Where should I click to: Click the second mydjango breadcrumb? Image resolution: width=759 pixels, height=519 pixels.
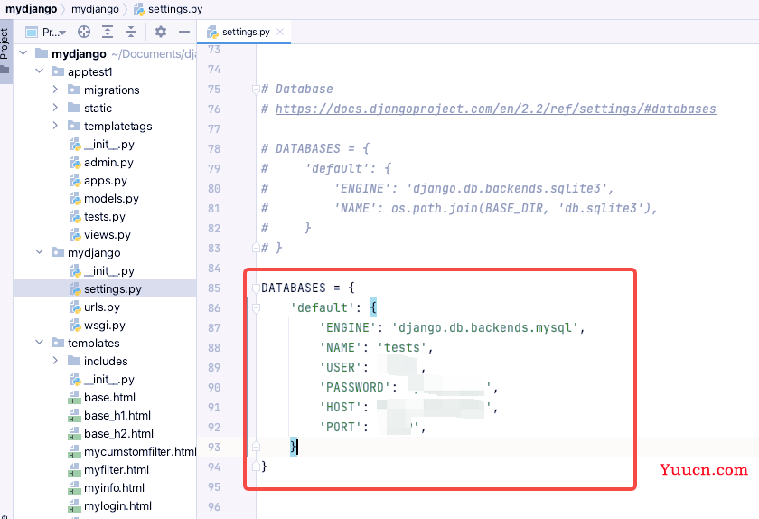click(95, 9)
